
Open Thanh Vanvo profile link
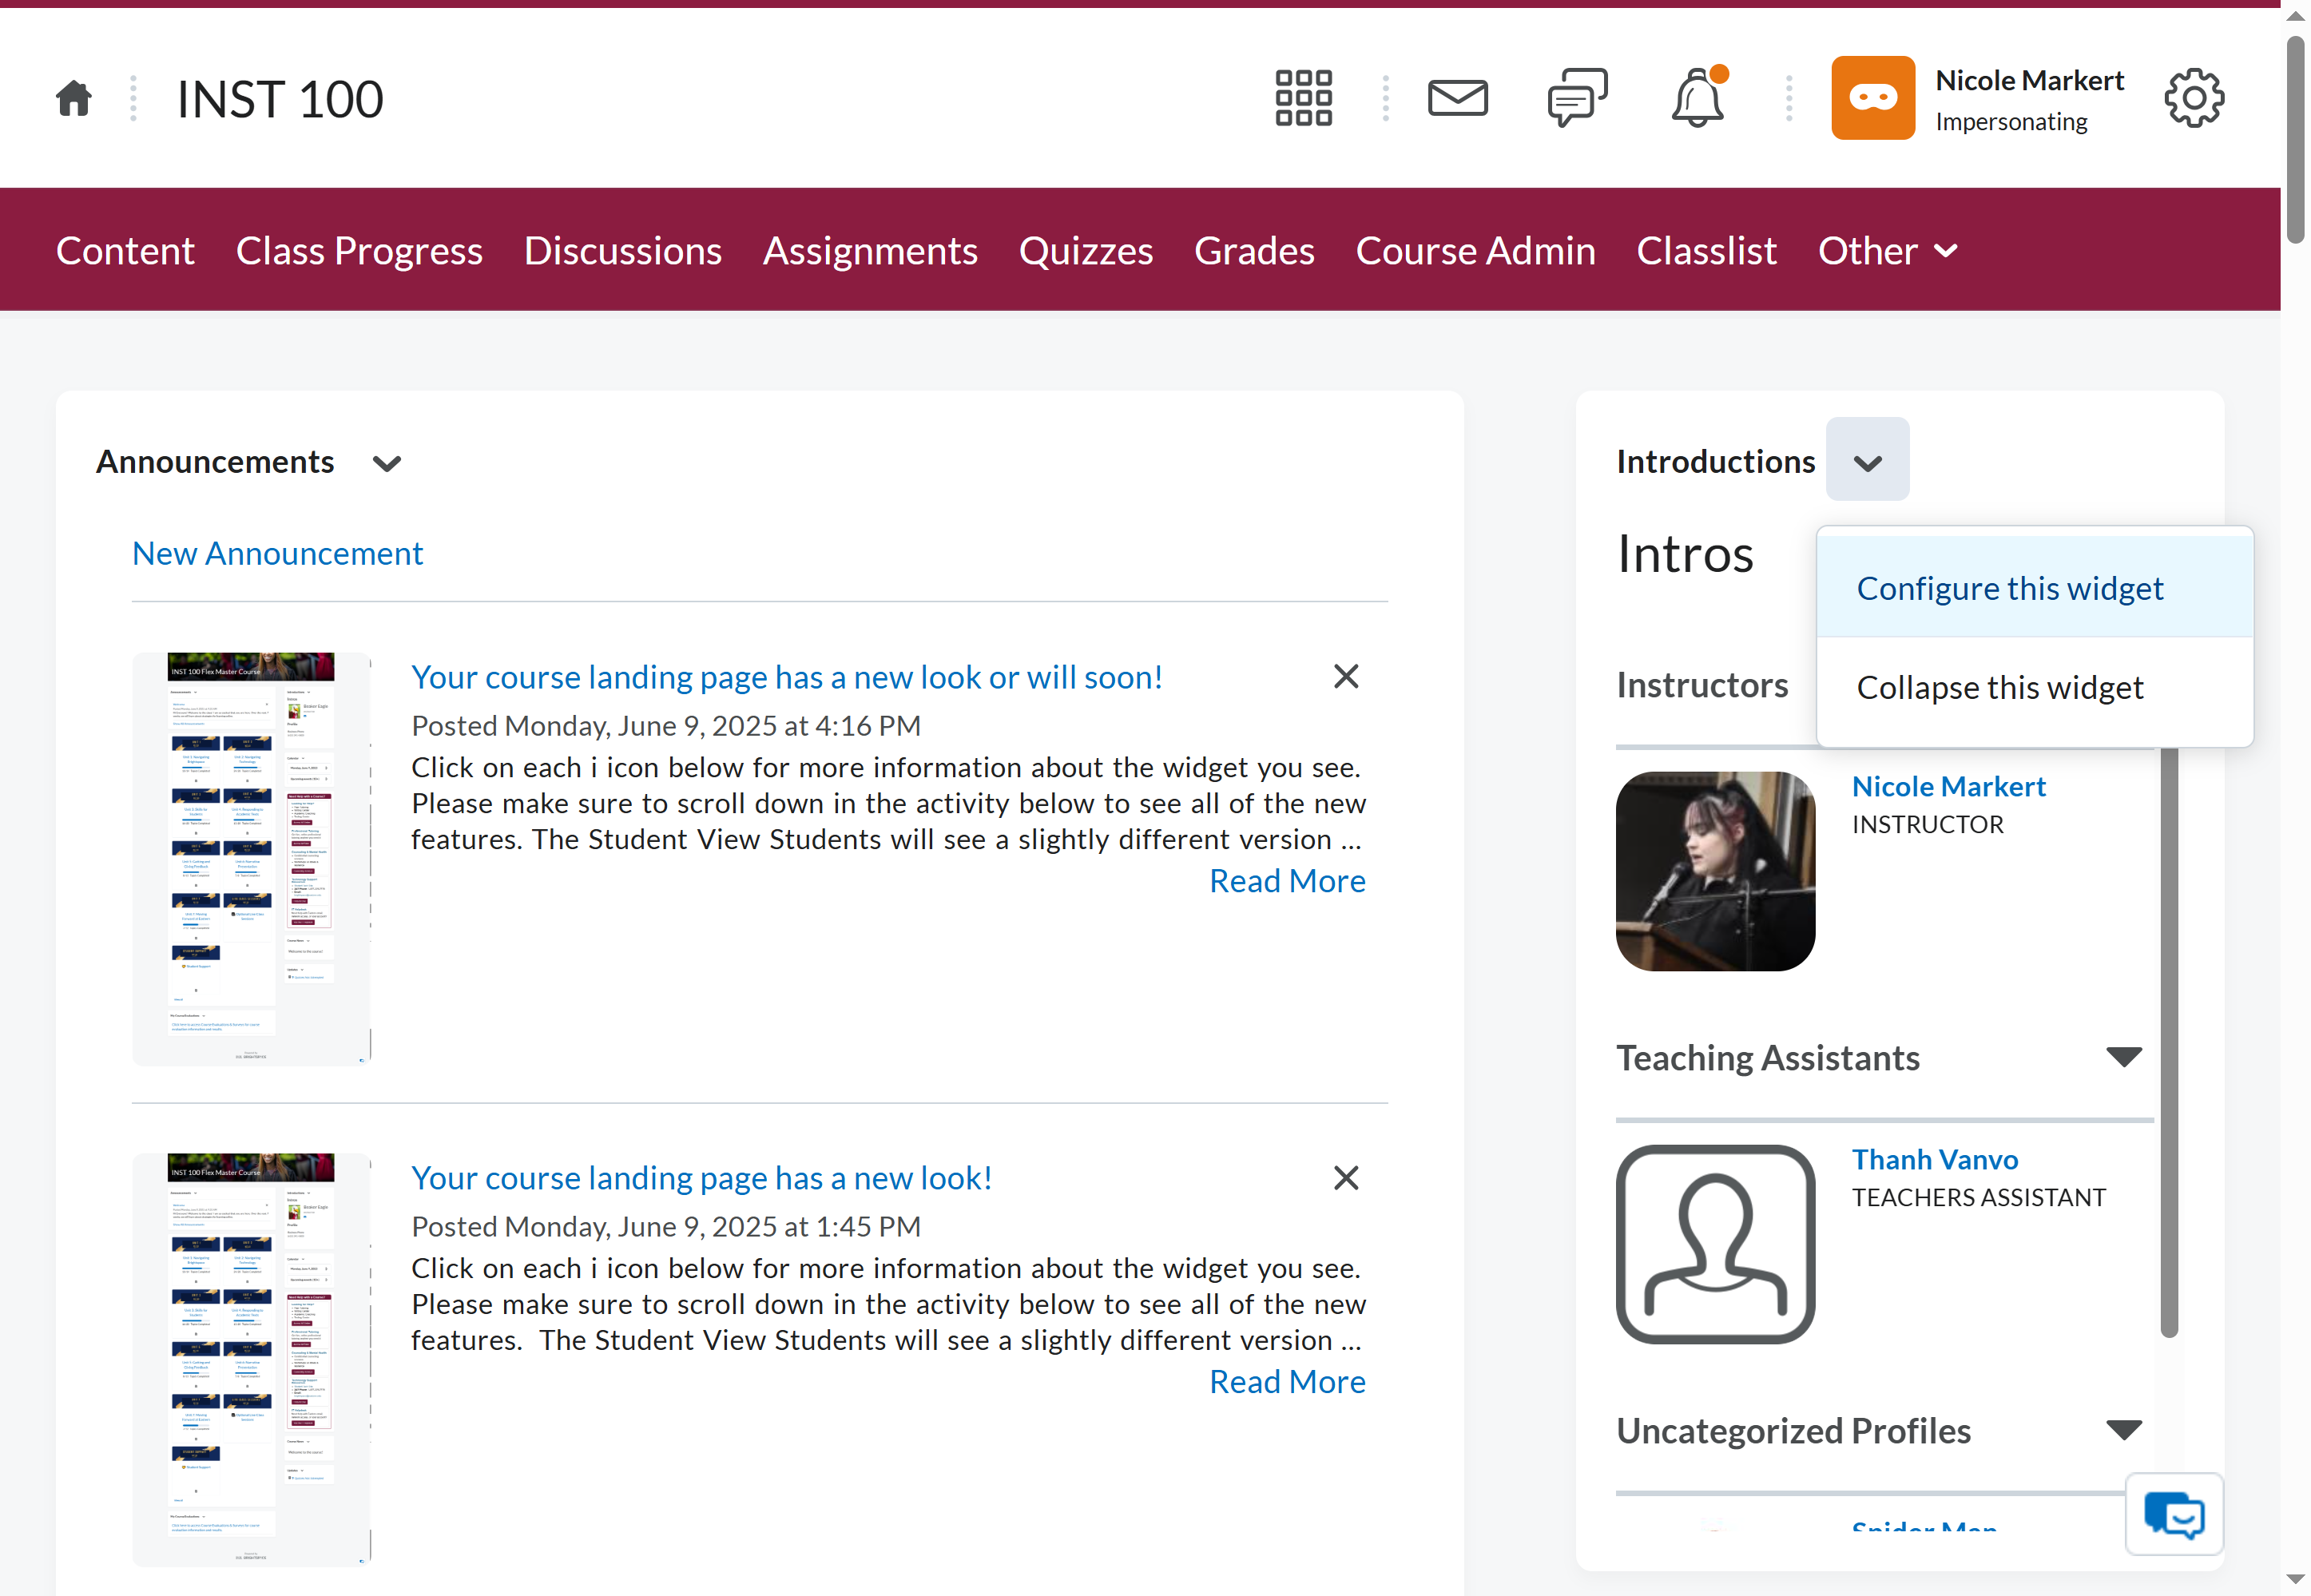[x=1934, y=1160]
